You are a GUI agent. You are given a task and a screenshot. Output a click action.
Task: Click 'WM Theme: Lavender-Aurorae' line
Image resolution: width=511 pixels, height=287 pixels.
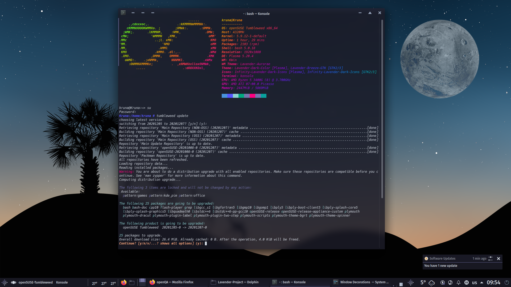pyautogui.click(x=246, y=64)
